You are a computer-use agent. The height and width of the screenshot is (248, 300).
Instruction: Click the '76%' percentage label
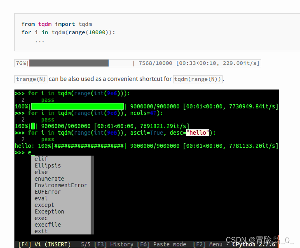(x=21, y=63)
